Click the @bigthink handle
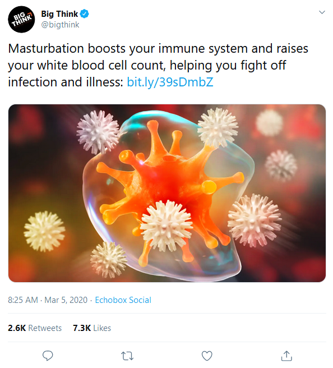333x368 pixels. [x=61, y=25]
